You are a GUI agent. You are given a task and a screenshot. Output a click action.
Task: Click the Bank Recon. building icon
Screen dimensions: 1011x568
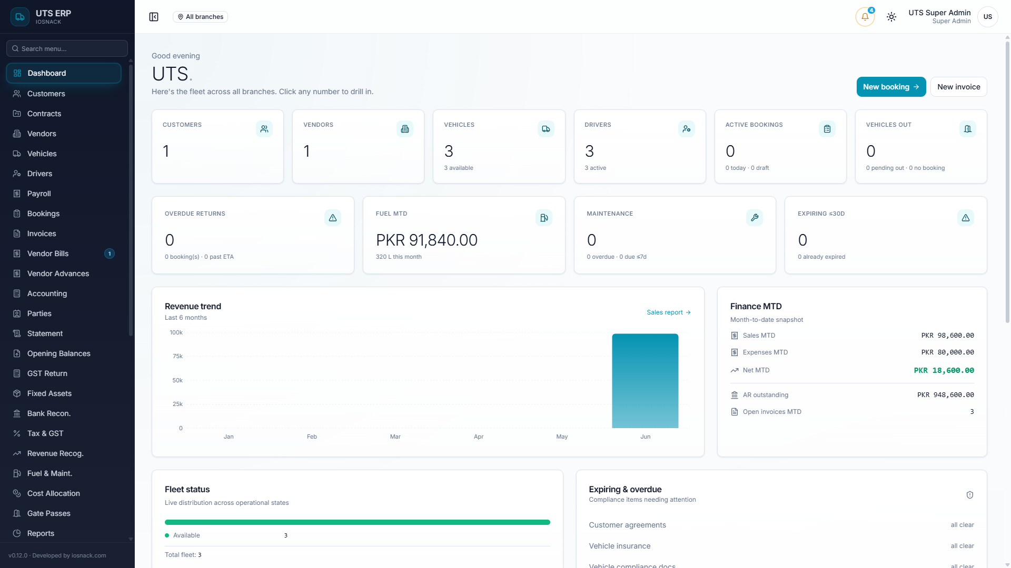point(17,413)
